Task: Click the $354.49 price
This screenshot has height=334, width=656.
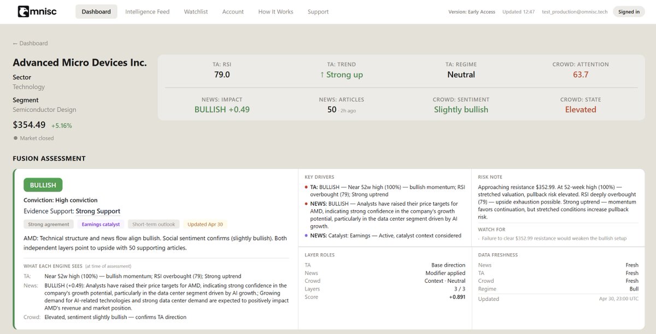Action: coord(30,125)
